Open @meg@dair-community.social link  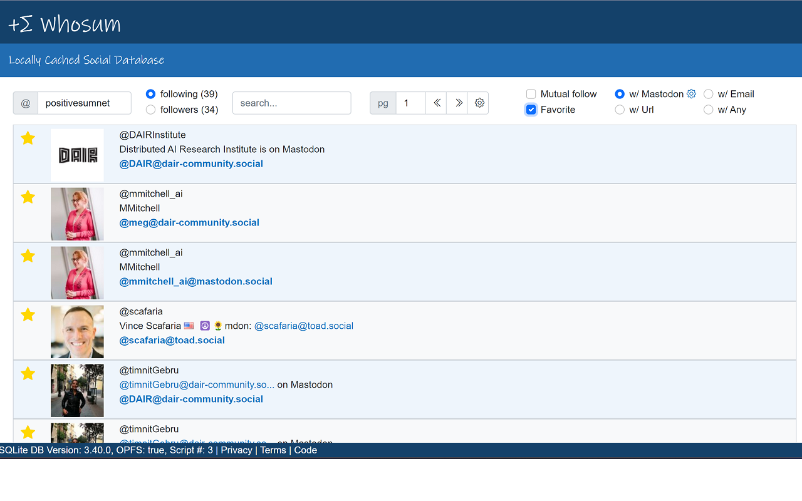pos(189,222)
